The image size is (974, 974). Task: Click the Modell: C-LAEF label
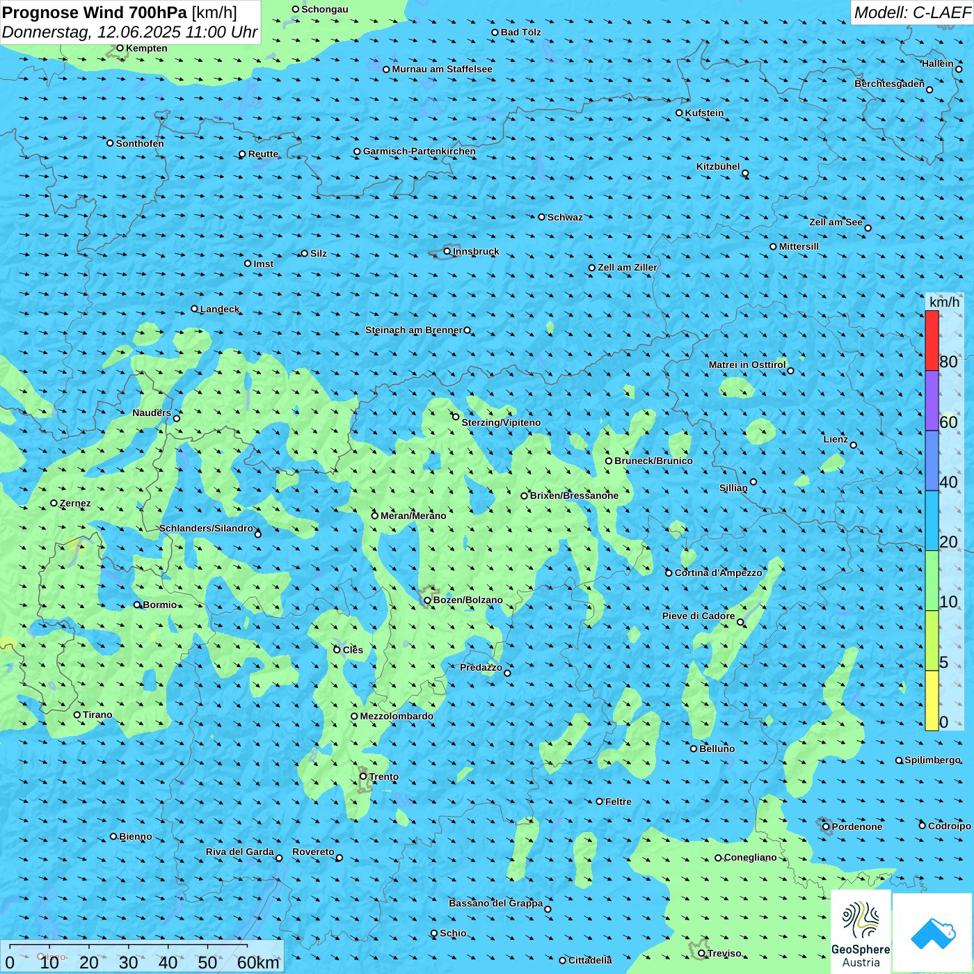point(912,13)
